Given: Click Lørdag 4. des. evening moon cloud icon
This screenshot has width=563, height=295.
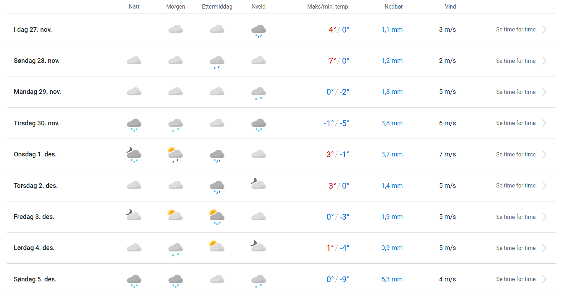Looking at the screenshot, I should coord(259,246).
